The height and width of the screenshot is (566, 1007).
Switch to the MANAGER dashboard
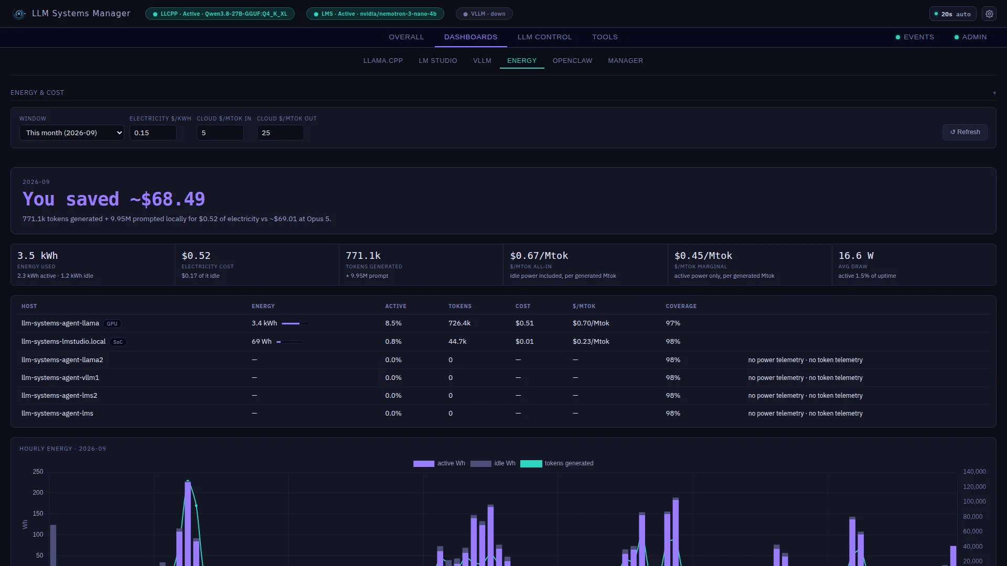[x=625, y=61]
